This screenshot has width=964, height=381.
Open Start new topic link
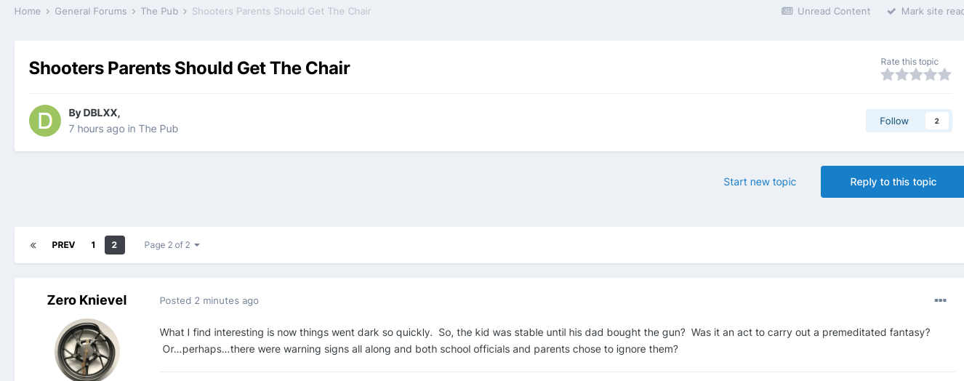click(760, 182)
